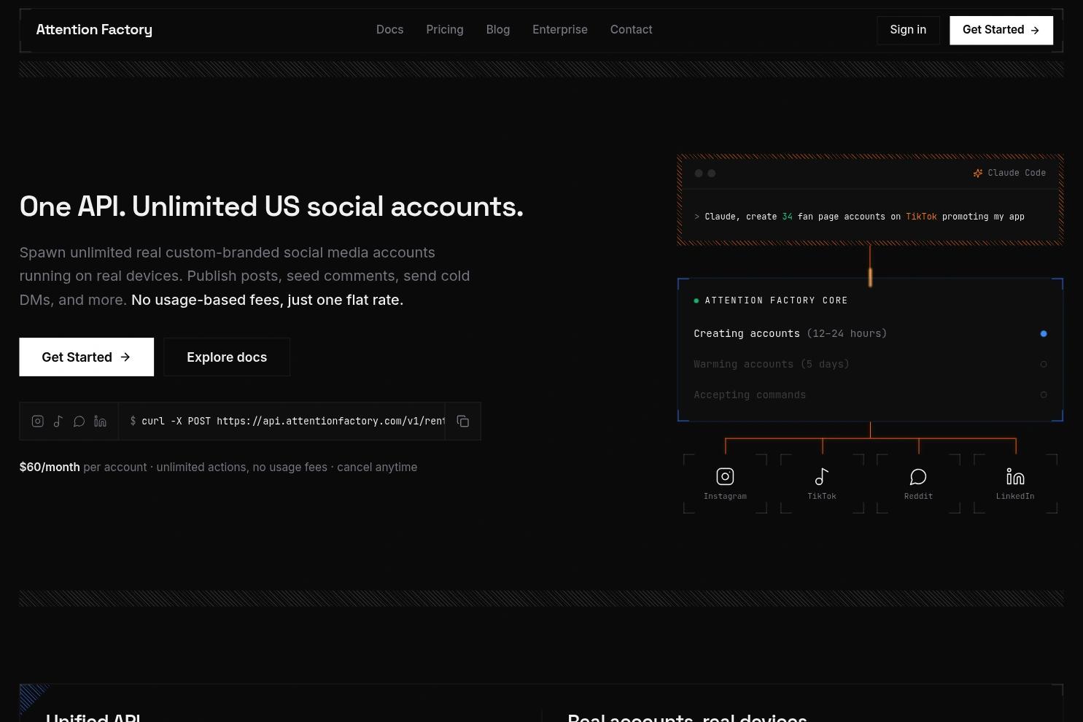
Task: Select the Reddit chat-bubble icon beside the curl command
Action: pyautogui.click(x=79, y=422)
